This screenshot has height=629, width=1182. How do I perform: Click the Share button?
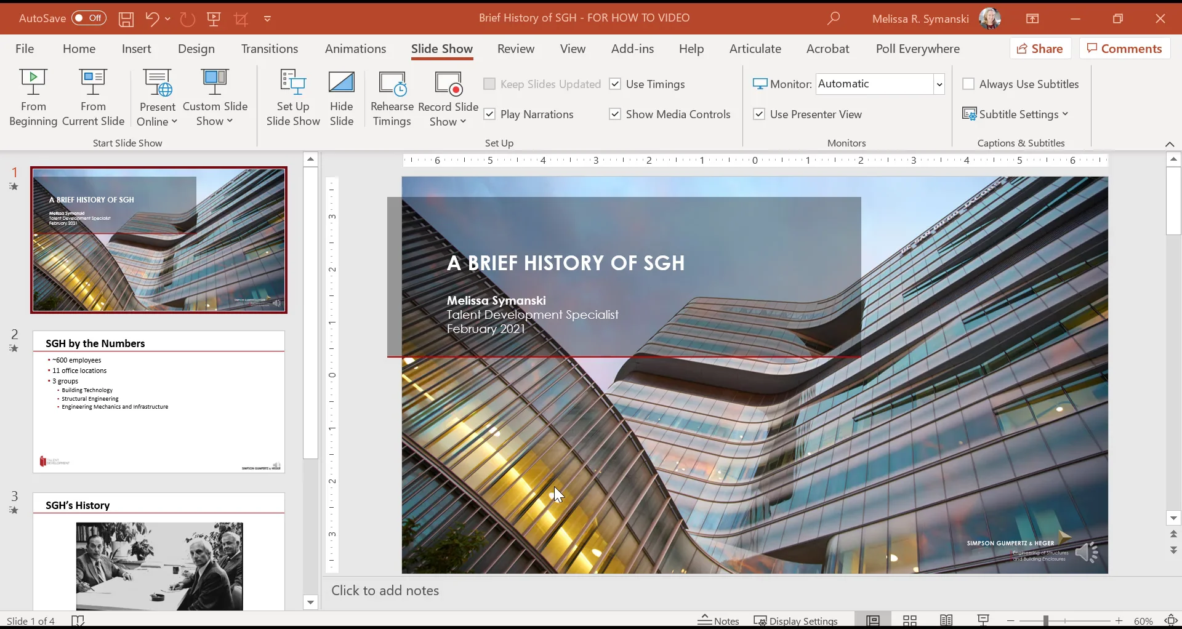pos(1040,48)
